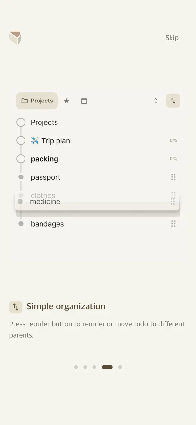Viewport: 196px width, 425px height.
Task: Click the reorder icon beside Simple organization heading
Action: pyautogui.click(x=15, y=307)
